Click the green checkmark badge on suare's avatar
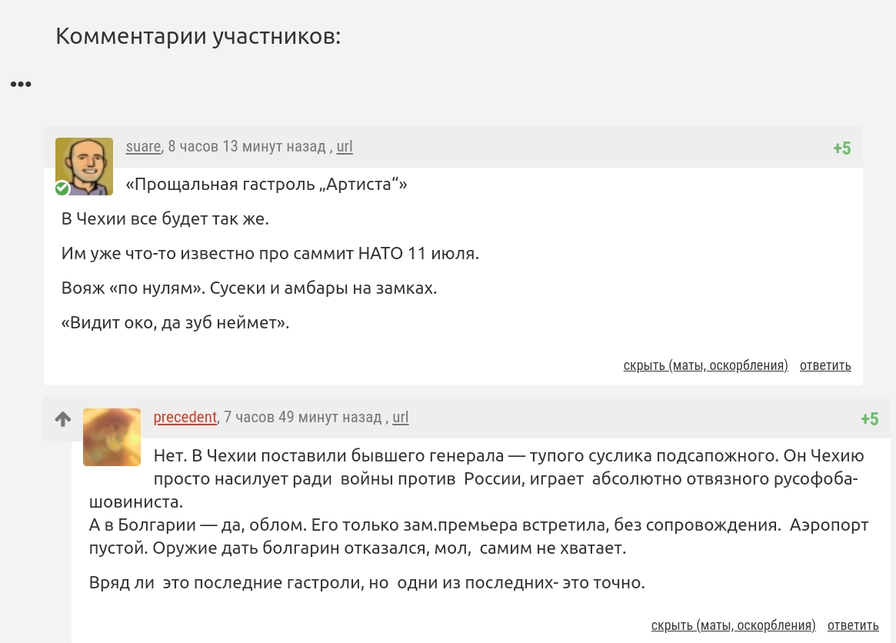Screen dimensions: 896x643 62,188
